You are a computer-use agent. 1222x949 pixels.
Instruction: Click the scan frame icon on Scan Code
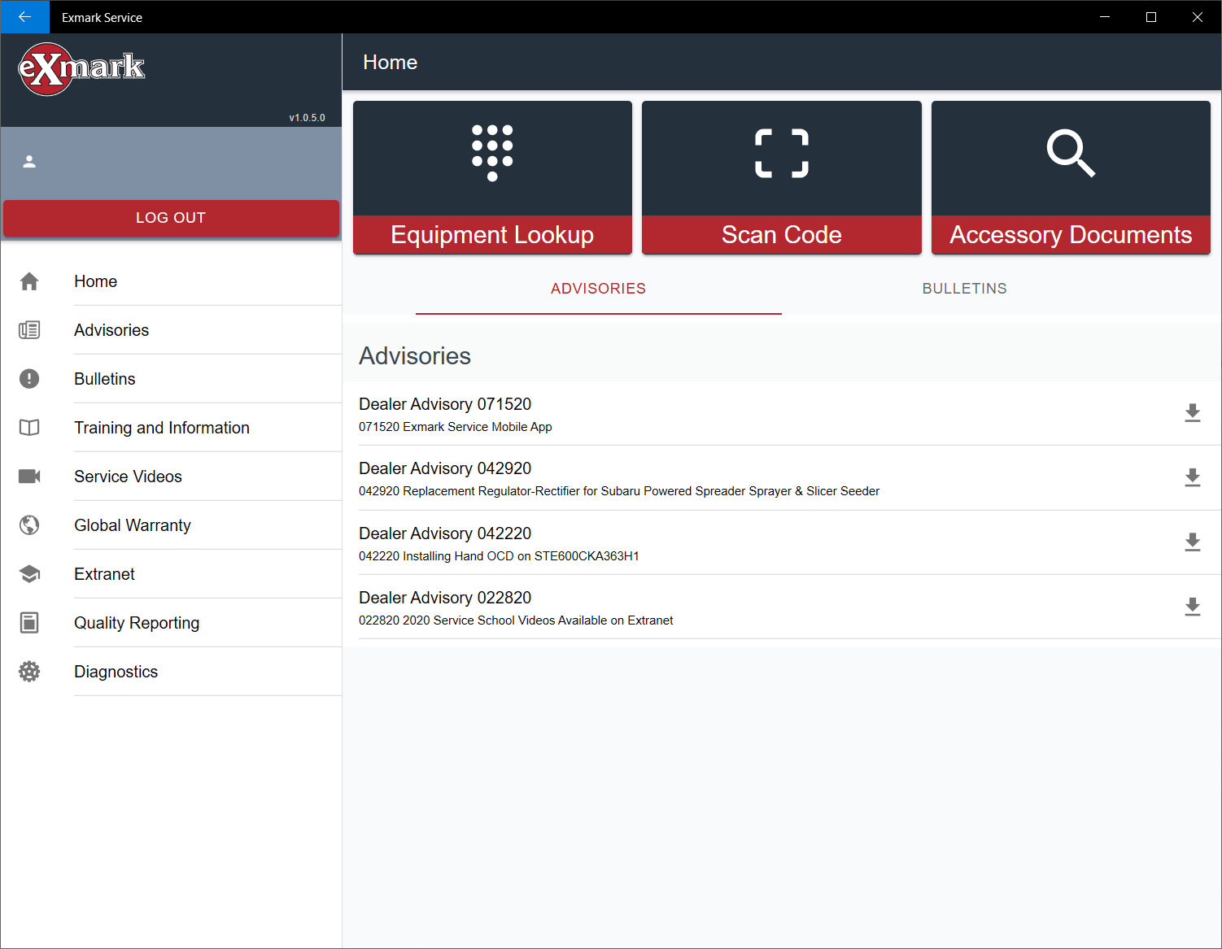click(x=782, y=153)
